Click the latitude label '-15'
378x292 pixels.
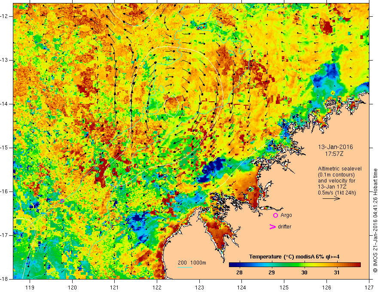(5, 148)
